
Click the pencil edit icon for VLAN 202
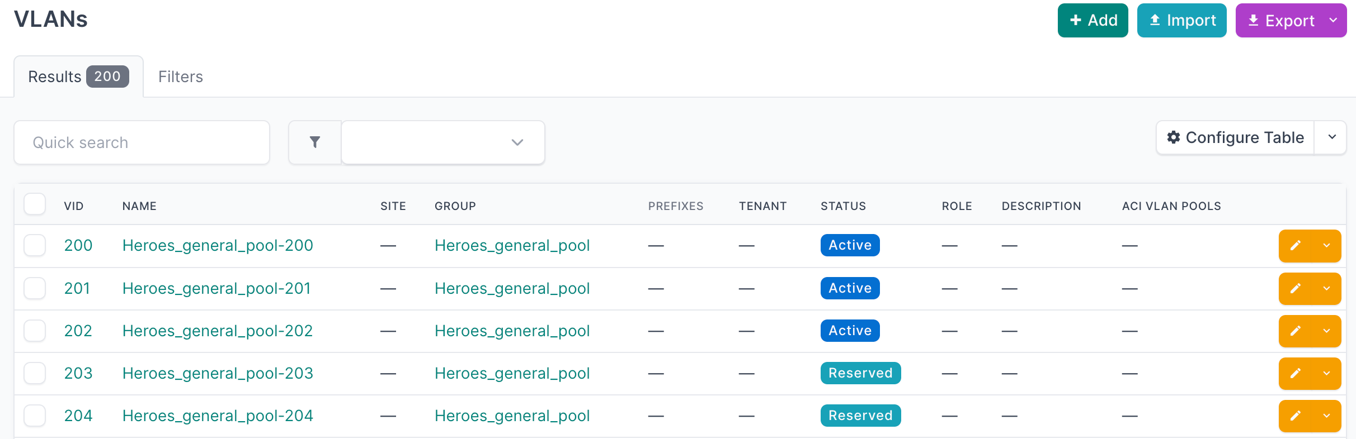1296,331
